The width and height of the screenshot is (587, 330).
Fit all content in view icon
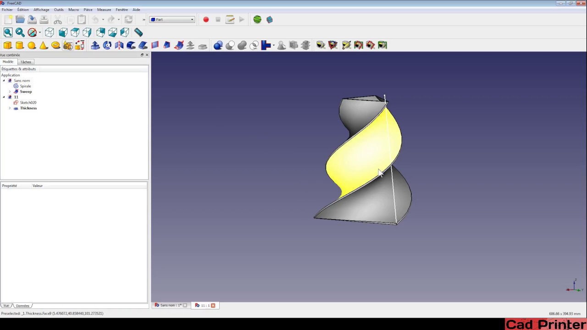click(x=8, y=32)
